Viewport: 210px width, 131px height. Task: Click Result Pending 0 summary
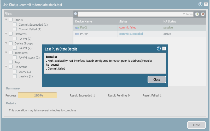(x=119, y=95)
